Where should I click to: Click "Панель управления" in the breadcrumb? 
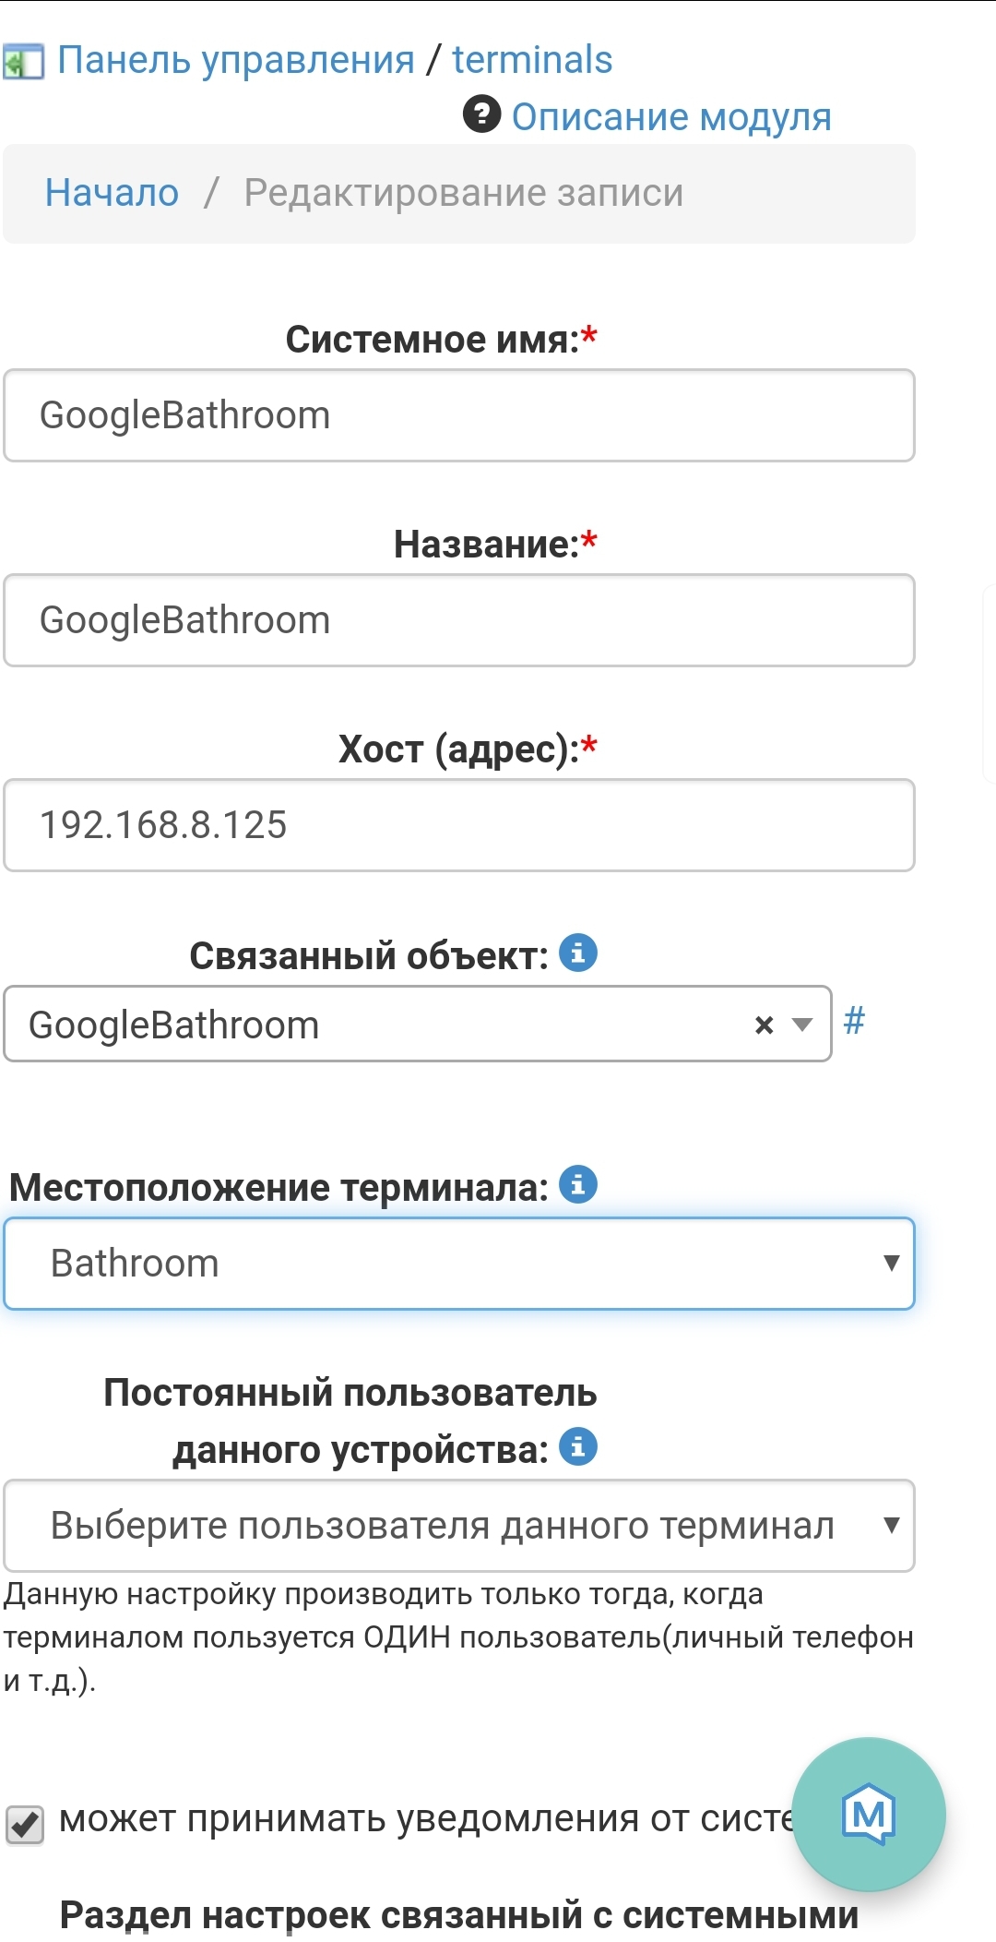[235, 58]
